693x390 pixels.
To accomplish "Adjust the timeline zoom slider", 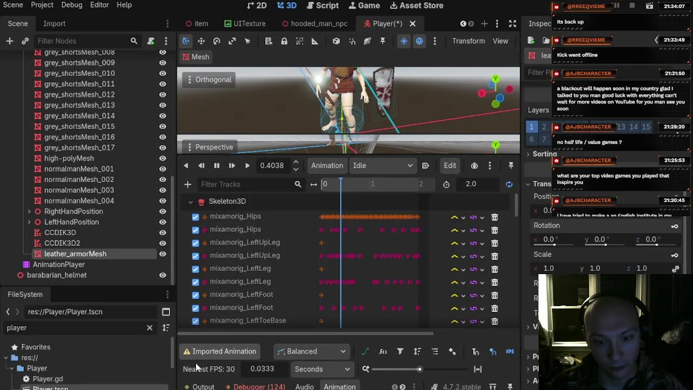I will 396,369.
